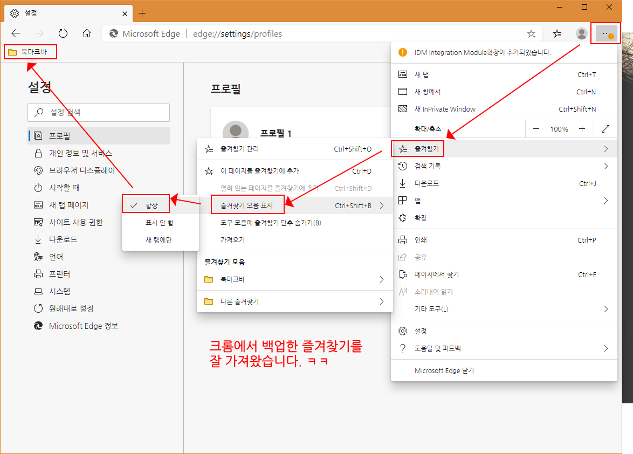Increase zoom with plus button

point(582,129)
